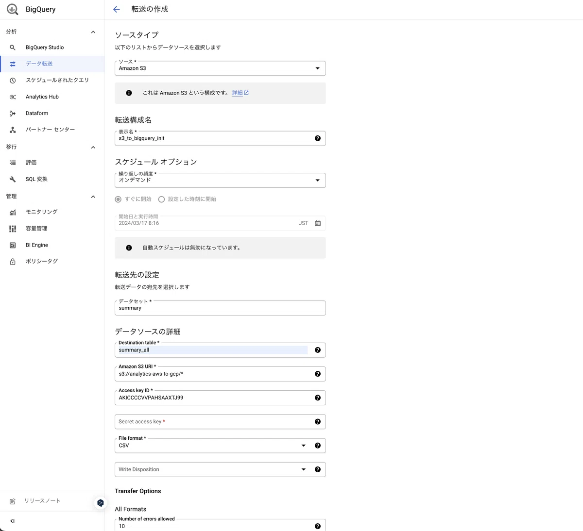
Task: Click the BigQuery Studio magnifier icon
Action: coord(13,48)
